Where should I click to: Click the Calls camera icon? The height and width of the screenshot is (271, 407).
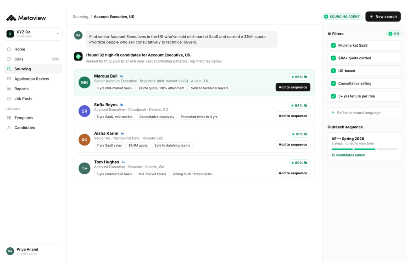point(9,59)
